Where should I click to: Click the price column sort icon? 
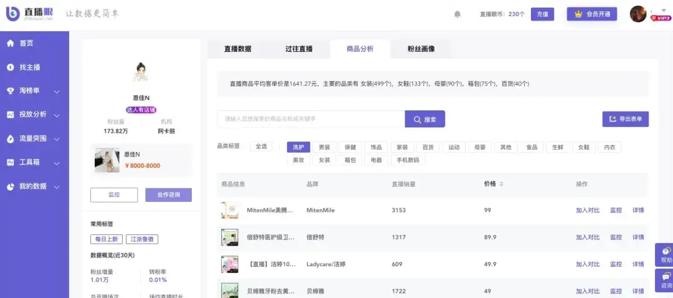pyautogui.click(x=502, y=184)
